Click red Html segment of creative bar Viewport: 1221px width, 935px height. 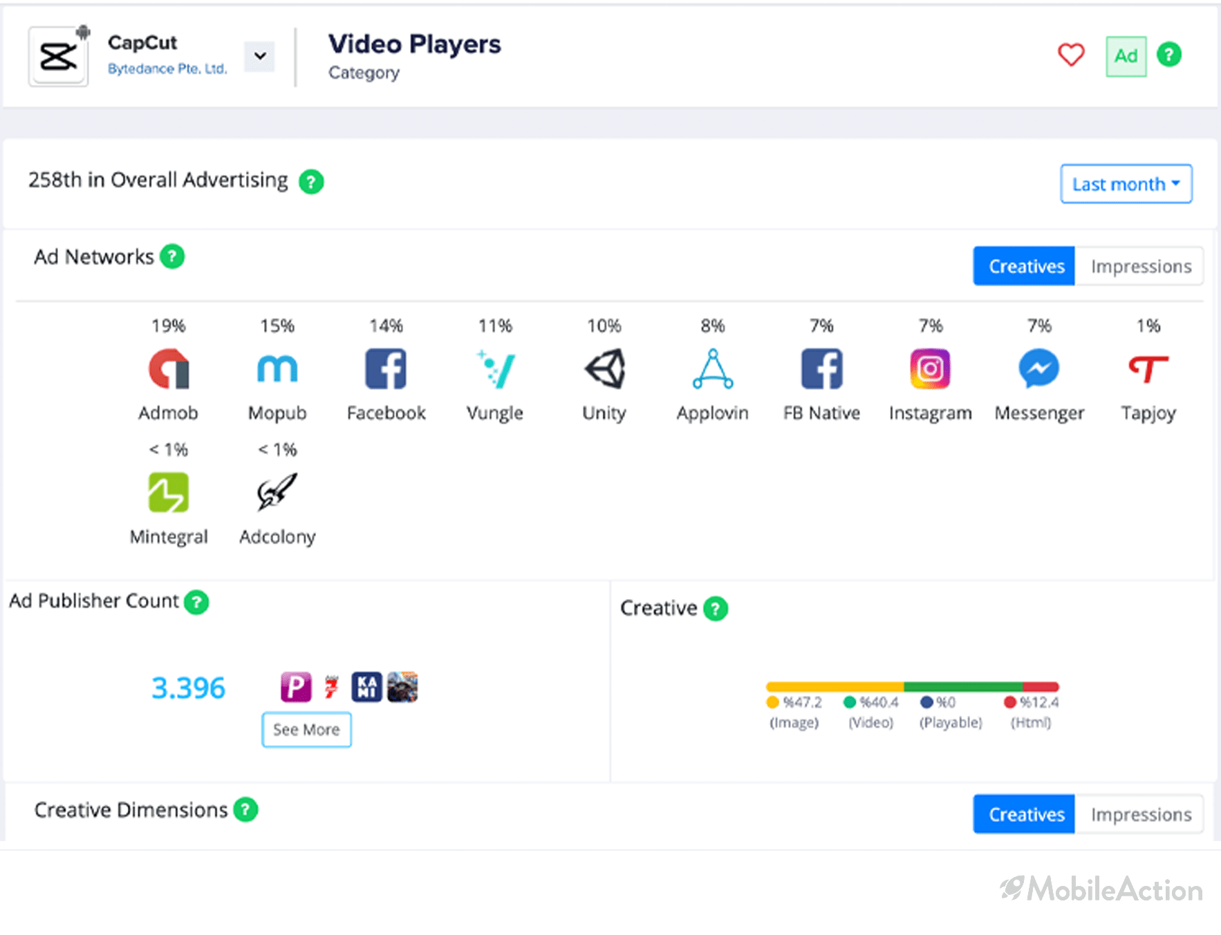point(1041,687)
